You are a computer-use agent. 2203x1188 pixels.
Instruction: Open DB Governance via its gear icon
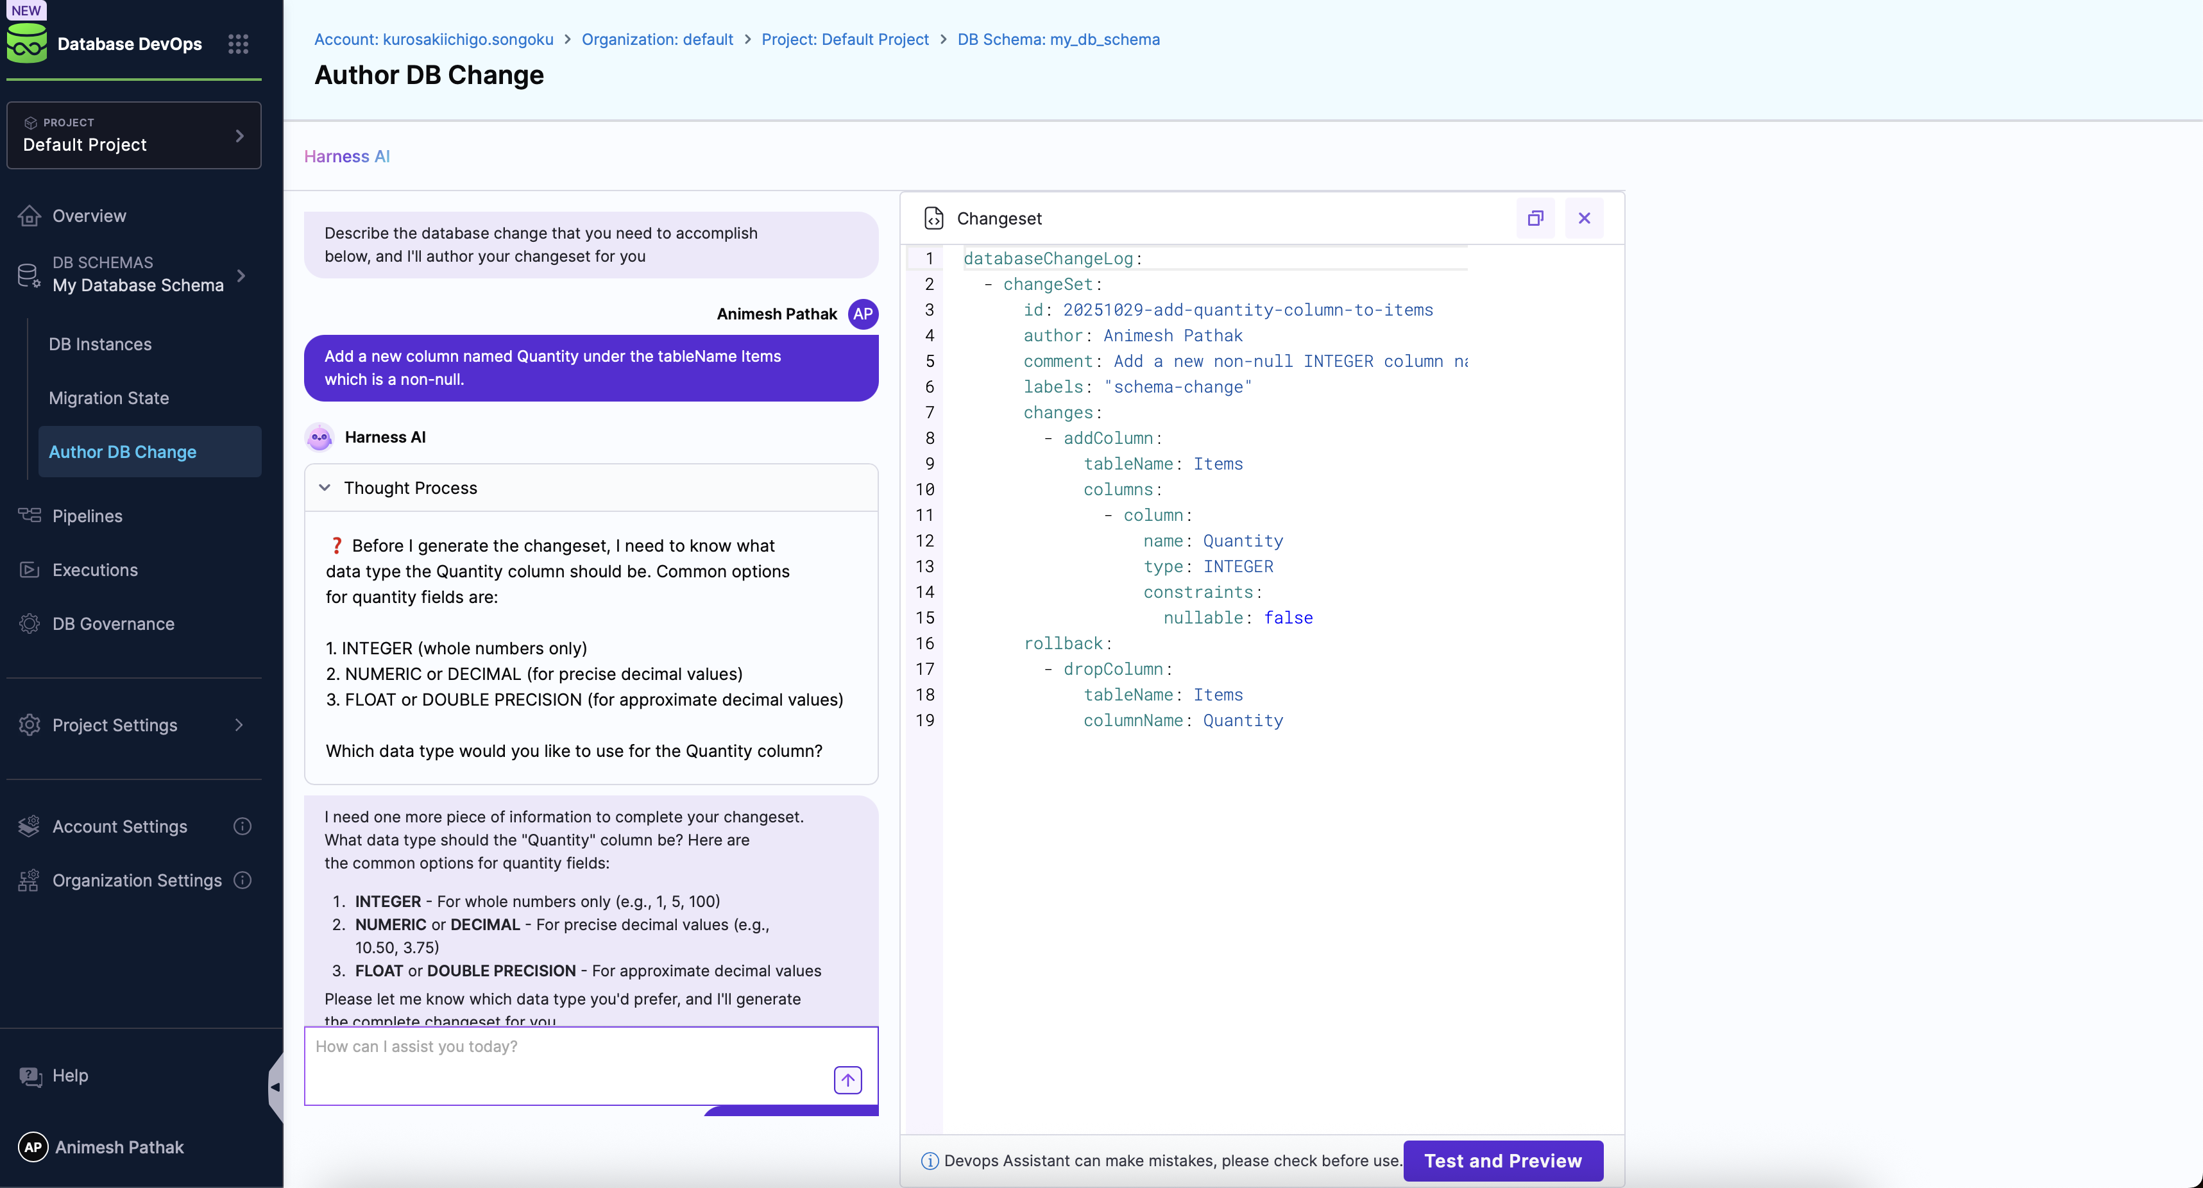click(29, 624)
